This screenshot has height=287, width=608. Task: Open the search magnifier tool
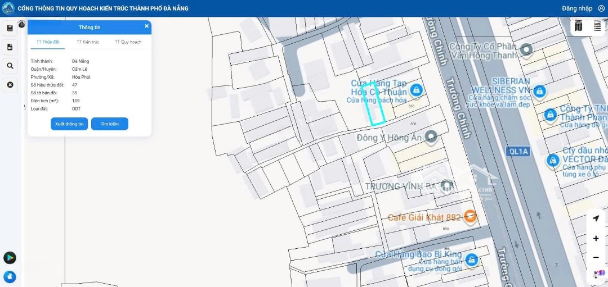(10, 66)
